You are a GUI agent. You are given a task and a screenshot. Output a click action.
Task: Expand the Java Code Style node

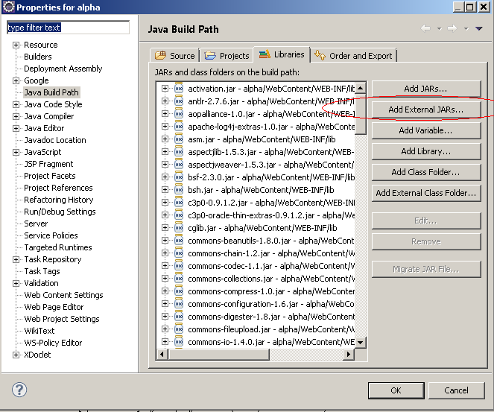click(x=16, y=104)
